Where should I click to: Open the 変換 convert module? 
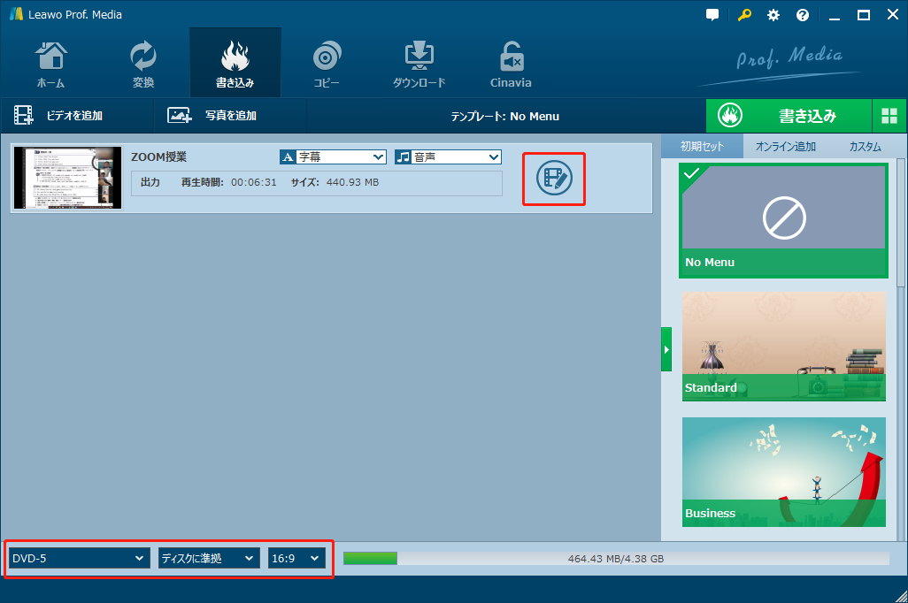143,64
